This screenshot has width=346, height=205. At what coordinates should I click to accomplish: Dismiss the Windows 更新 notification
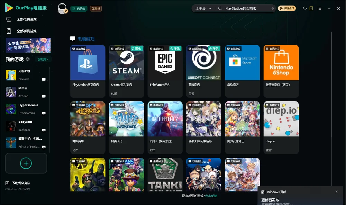pos(337,192)
